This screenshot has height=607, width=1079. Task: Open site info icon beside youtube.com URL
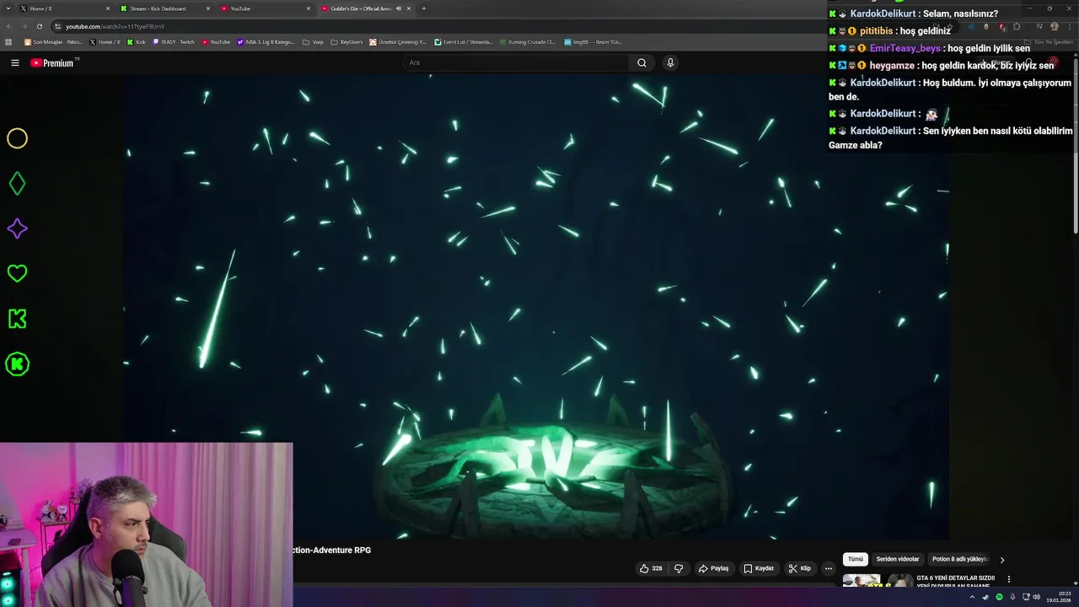click(x=57, y=26)
